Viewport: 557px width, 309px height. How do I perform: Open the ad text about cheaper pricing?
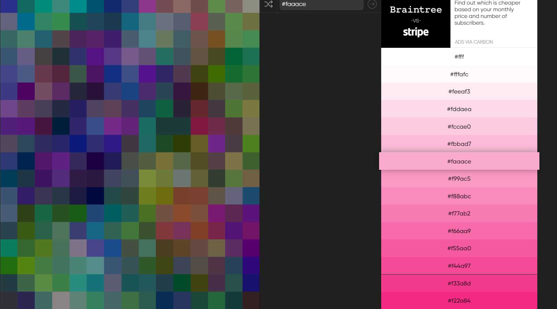coord(487,13)
